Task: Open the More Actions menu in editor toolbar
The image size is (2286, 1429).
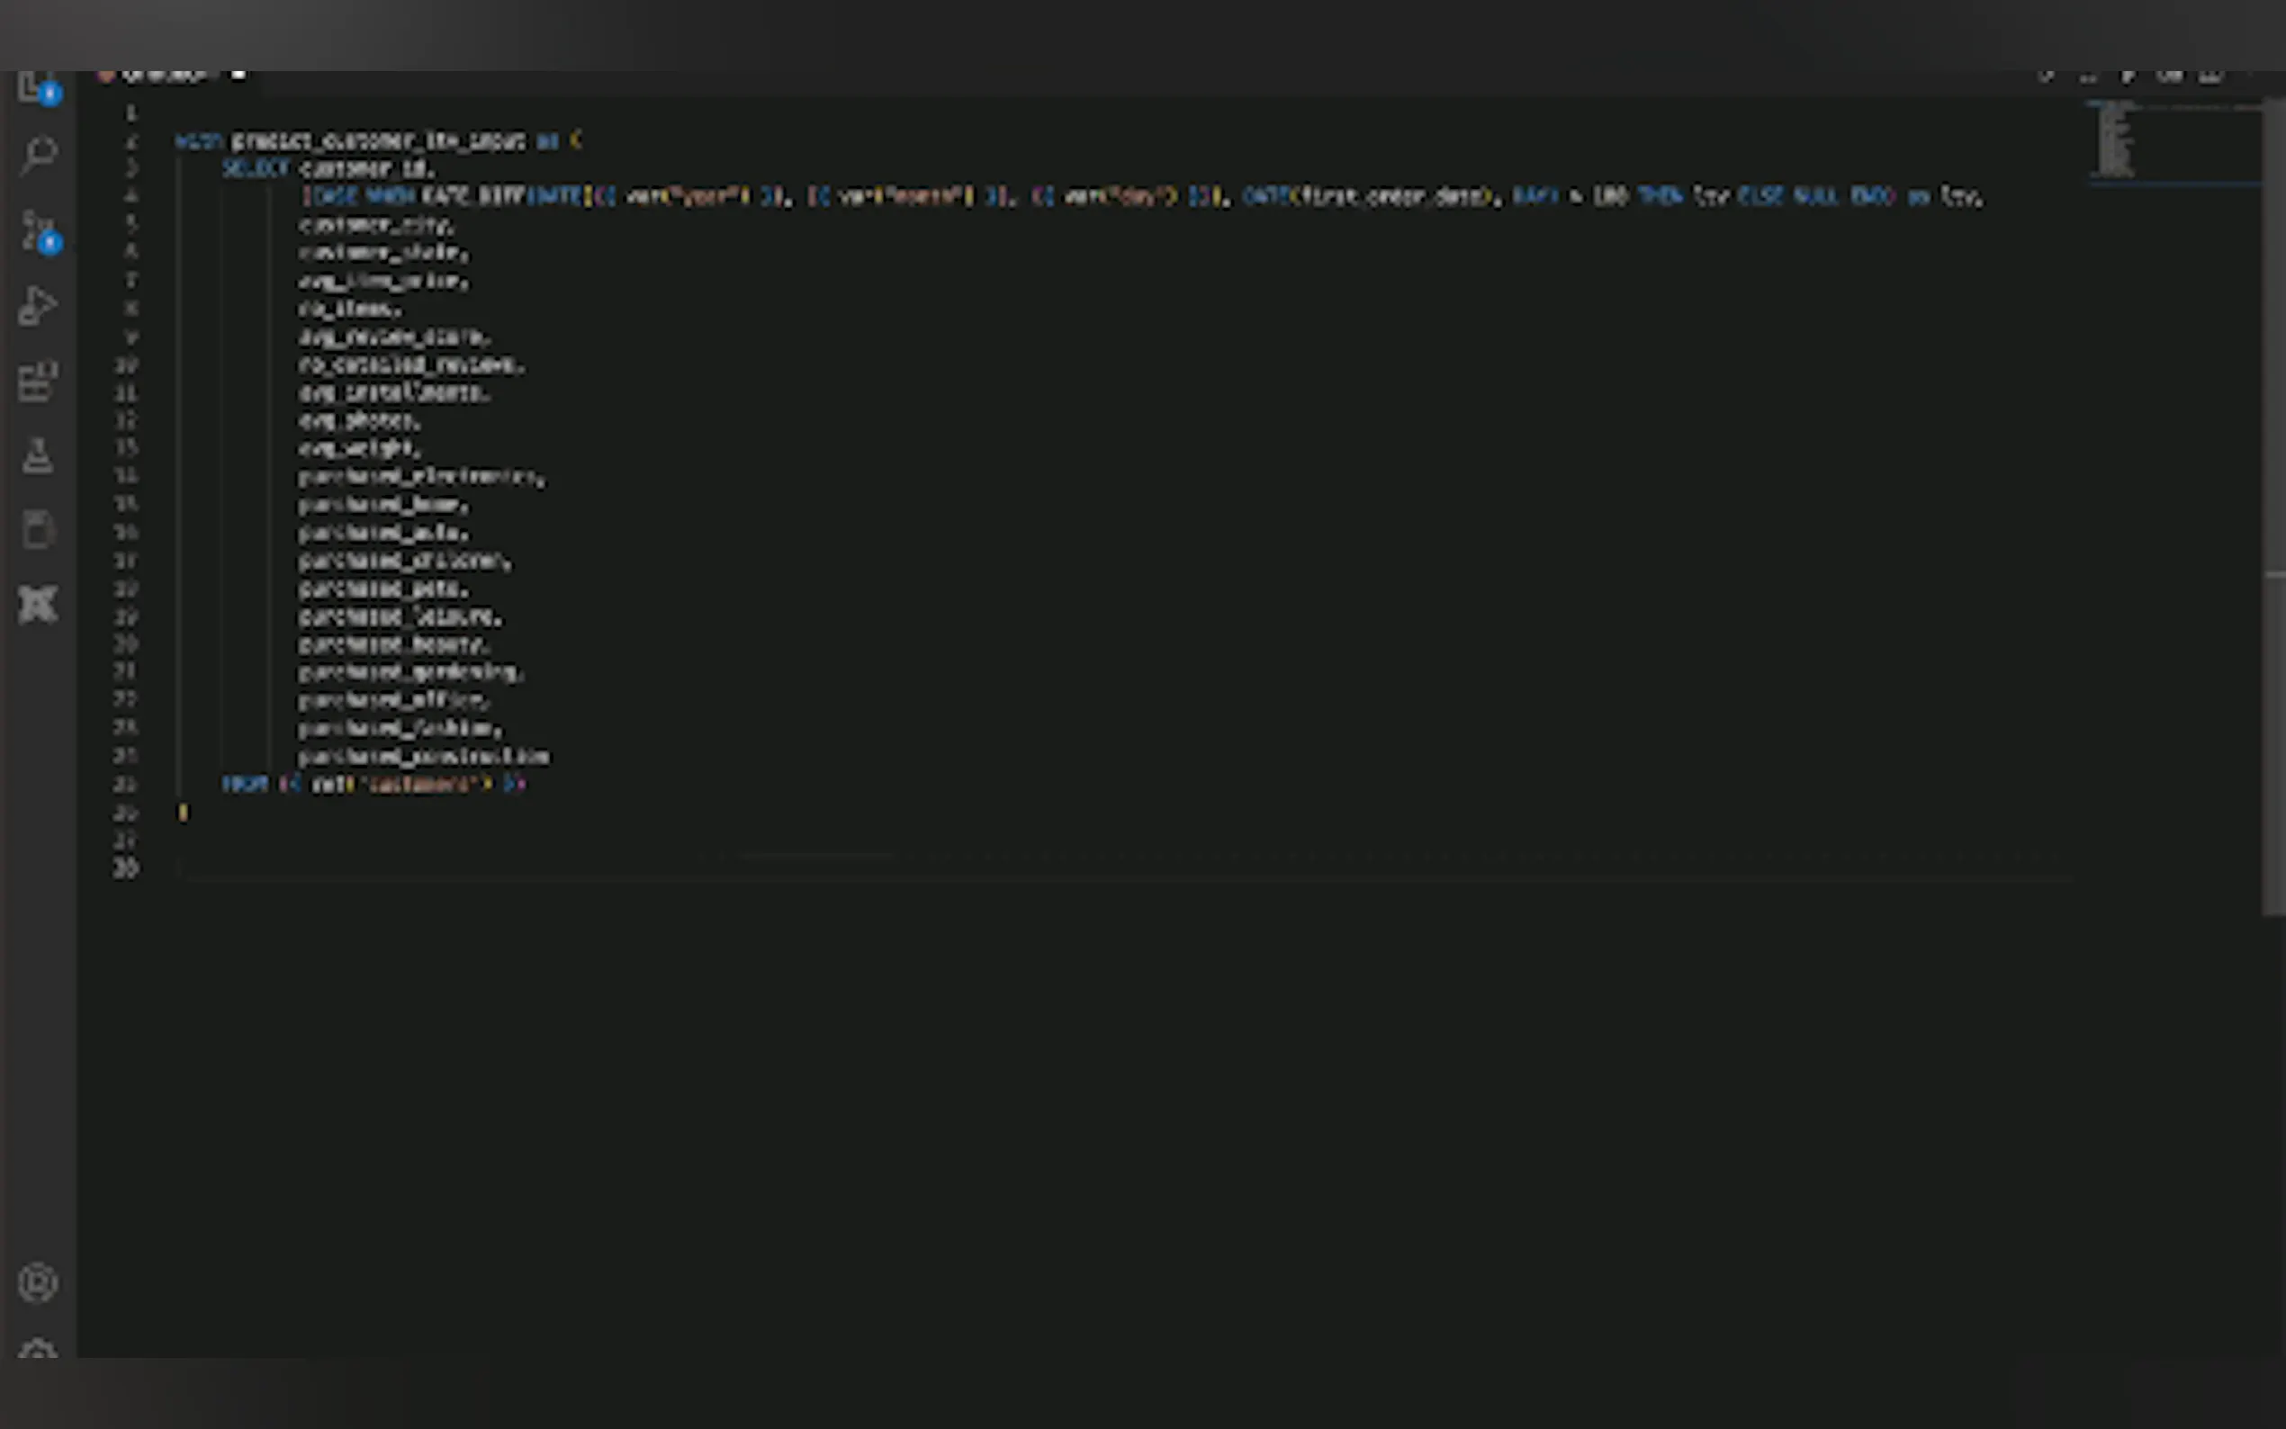Action: pyautogui.click(x=2209, y=76)
